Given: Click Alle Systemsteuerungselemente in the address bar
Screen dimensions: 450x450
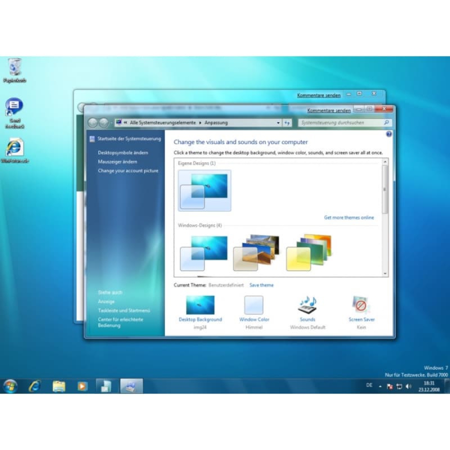Looking at the screenshot, I should point(162,123).
